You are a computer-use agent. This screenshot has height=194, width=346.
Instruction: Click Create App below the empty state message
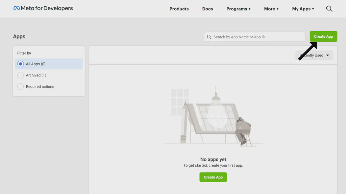point(213,177)
